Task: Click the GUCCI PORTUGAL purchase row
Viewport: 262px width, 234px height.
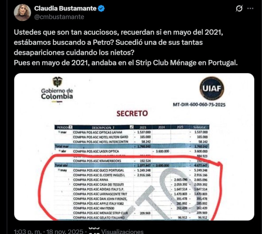Action: (132, 170)
